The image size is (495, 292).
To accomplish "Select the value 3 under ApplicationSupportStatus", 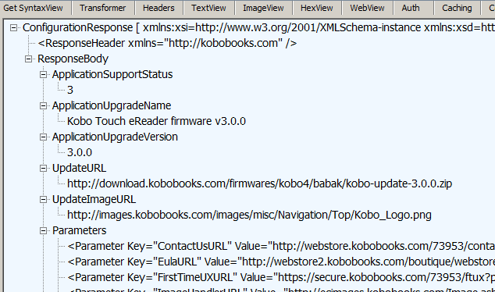I will click(x=70, y=90).
